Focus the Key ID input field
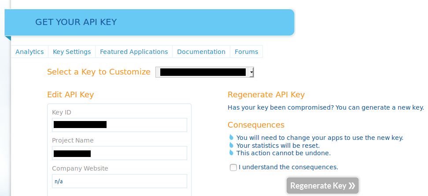 (x=120, y=125)
